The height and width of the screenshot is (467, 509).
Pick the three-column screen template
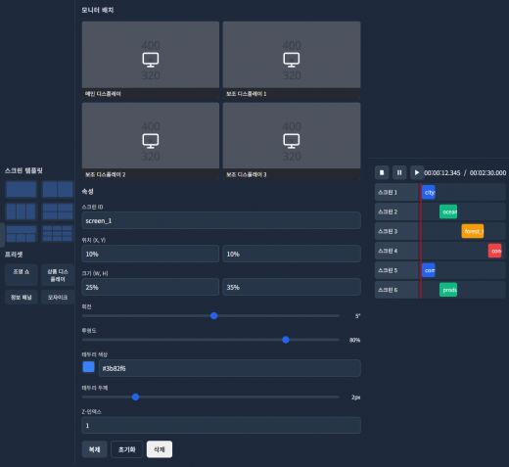22,211
